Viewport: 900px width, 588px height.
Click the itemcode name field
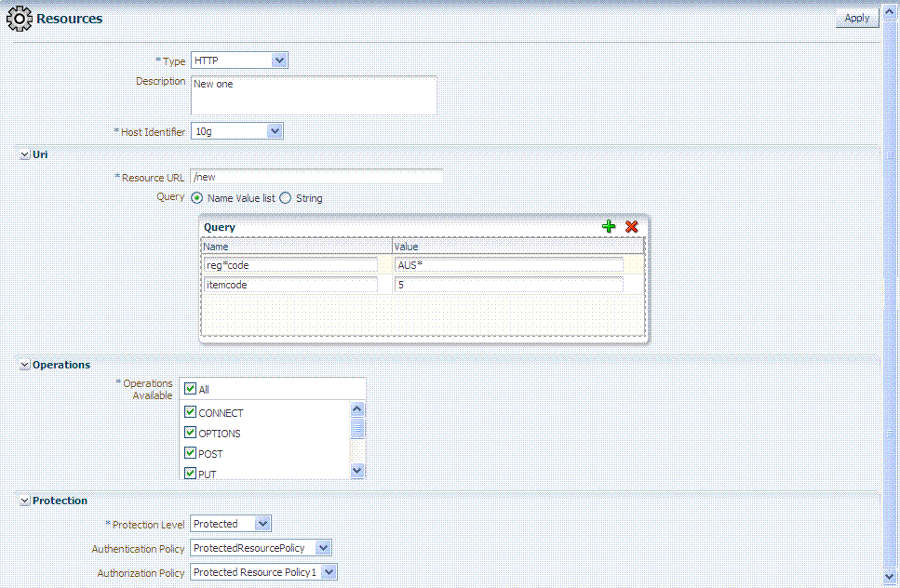point(290,285)
